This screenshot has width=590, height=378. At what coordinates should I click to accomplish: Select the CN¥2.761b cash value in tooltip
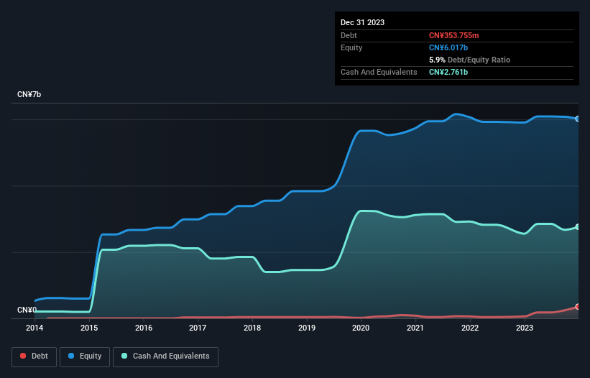pos(449,72)
